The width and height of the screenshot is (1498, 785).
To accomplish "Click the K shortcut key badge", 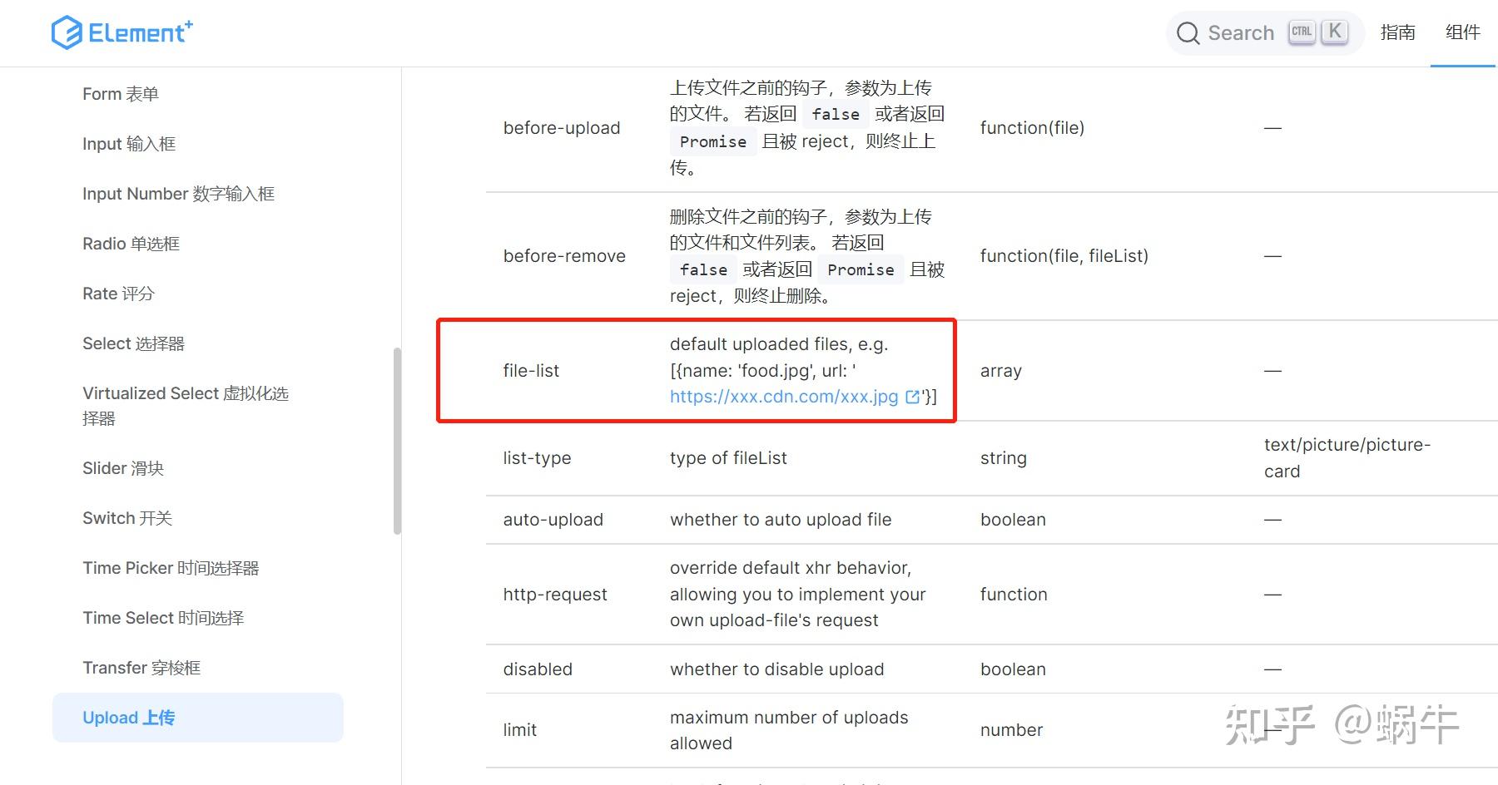I will click(x=1334, y=31).
